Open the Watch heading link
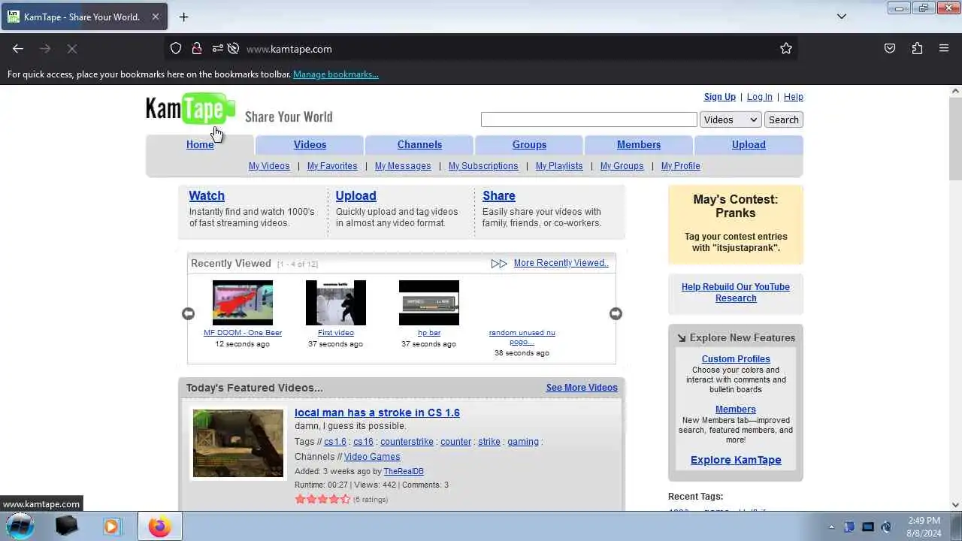This screenshot has width=962, height=541. pos(207,195)
